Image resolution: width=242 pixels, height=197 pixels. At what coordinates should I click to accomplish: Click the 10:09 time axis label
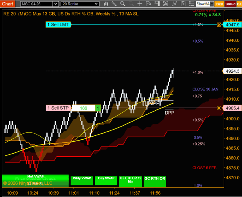pyautogui.click(x=12, y=193)
